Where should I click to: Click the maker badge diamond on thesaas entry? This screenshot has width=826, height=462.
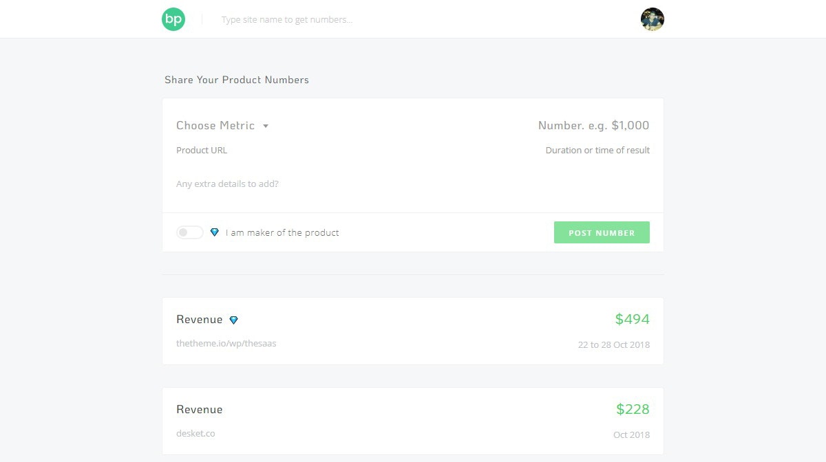click(234, 320)
